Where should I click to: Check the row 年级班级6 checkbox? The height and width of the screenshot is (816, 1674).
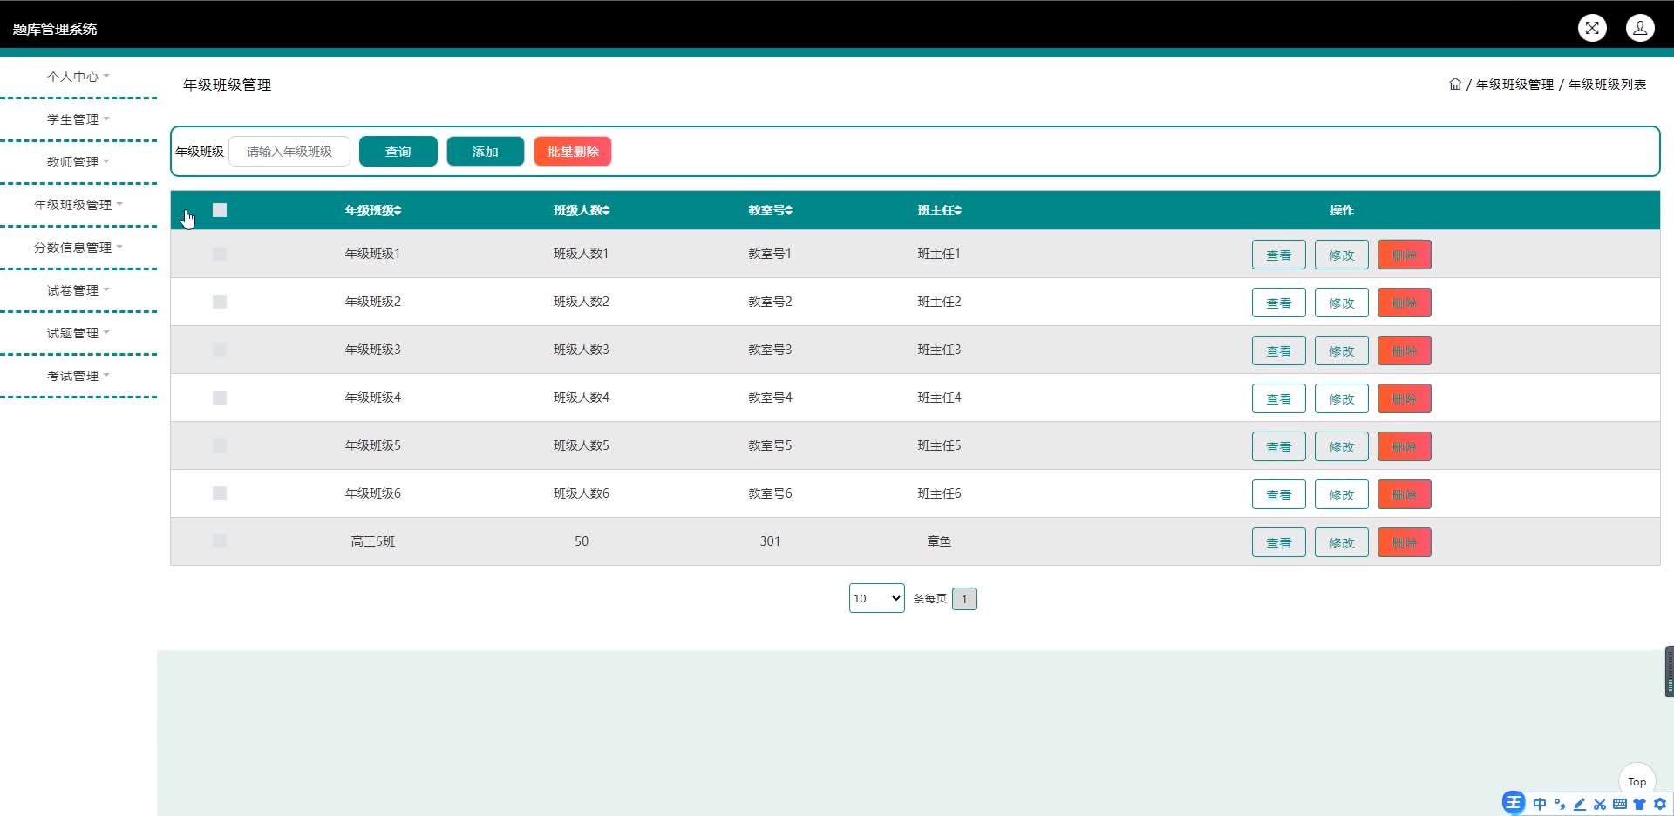[220, 493]
